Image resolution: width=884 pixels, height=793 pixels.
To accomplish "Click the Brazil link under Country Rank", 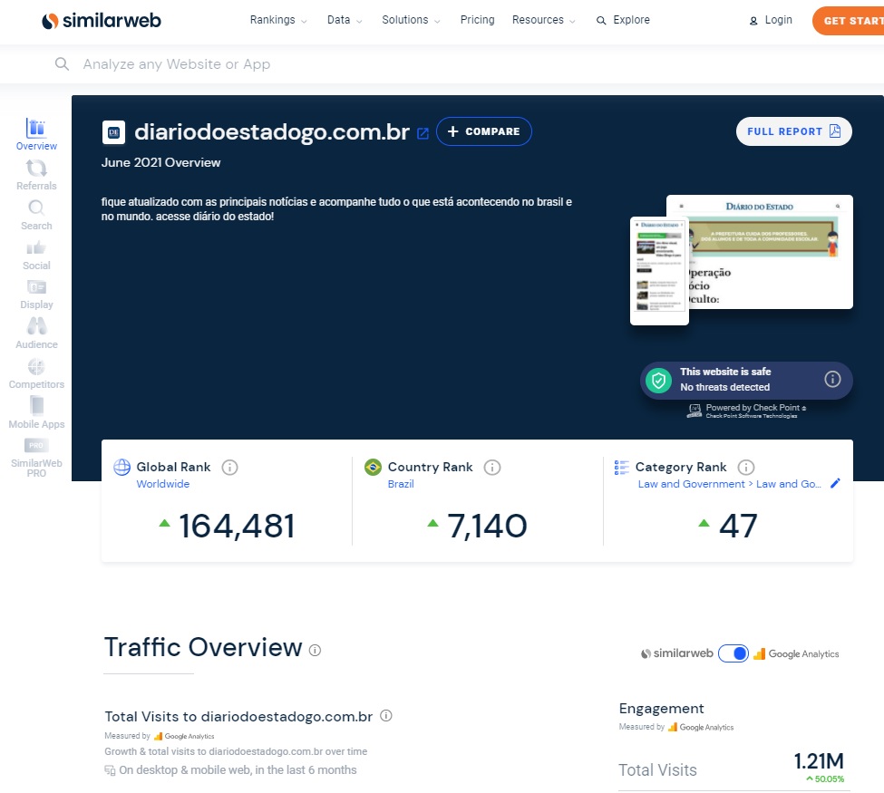I will (401, 484).
